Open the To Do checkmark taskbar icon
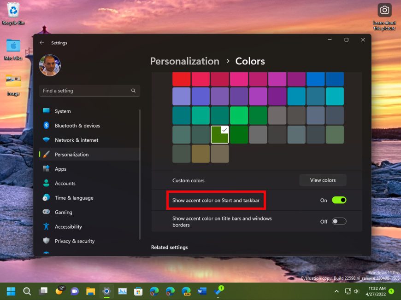The width and height of the screenshot is (401, 300). [x=218, y=290]
